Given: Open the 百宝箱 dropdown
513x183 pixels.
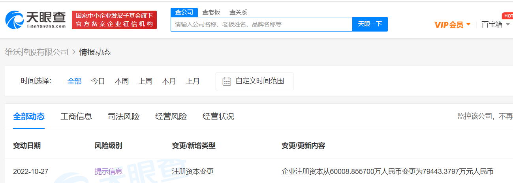Looking at the screenshot, I should point(496,24).
